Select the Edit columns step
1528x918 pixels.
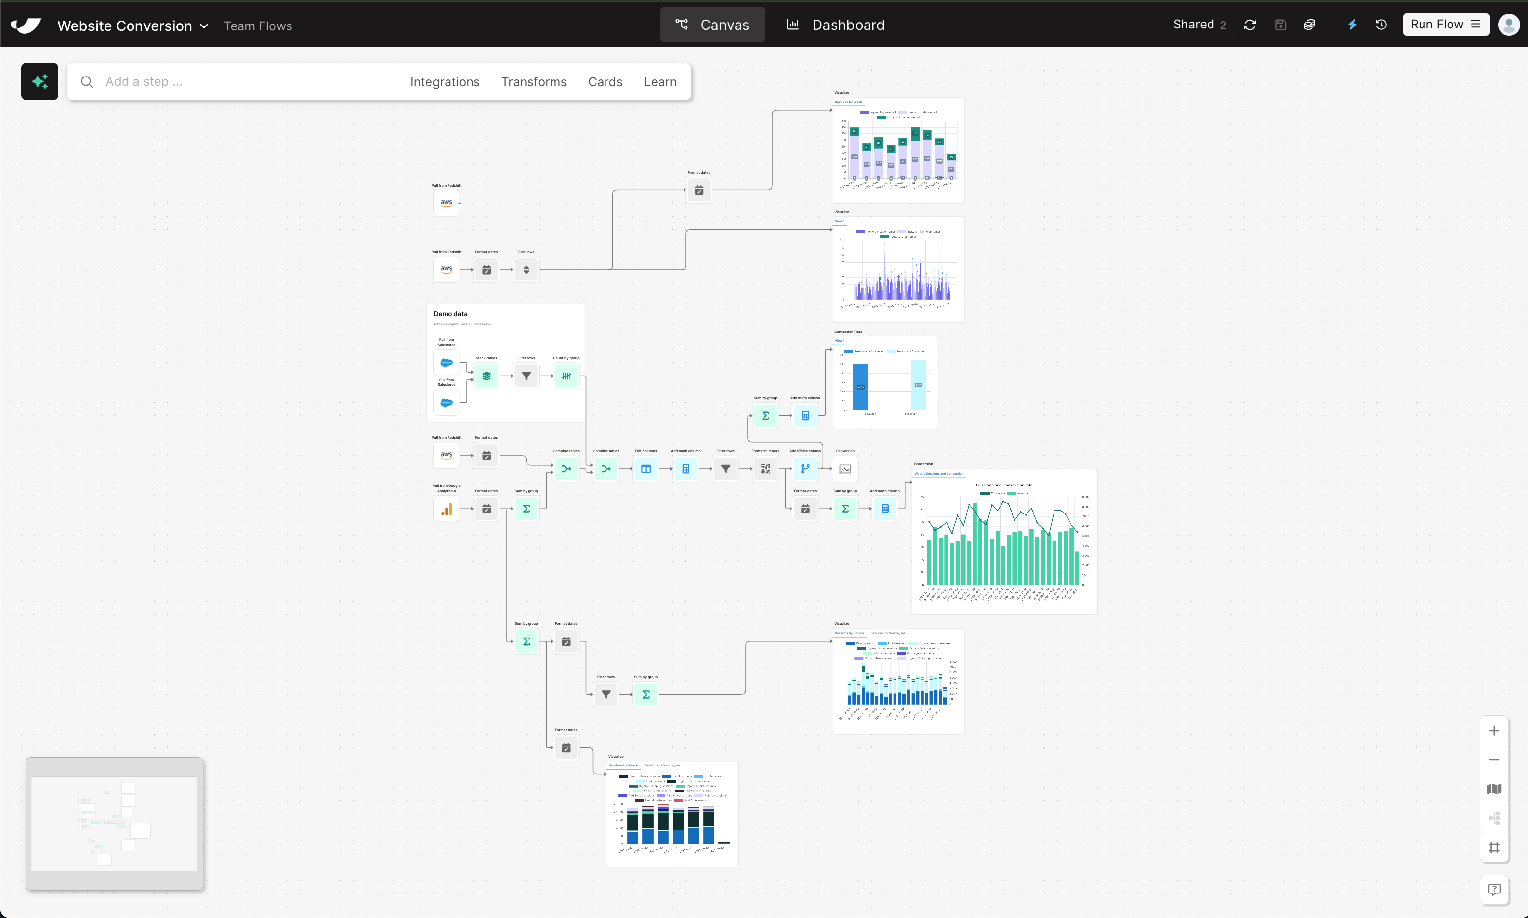point(645,469)
